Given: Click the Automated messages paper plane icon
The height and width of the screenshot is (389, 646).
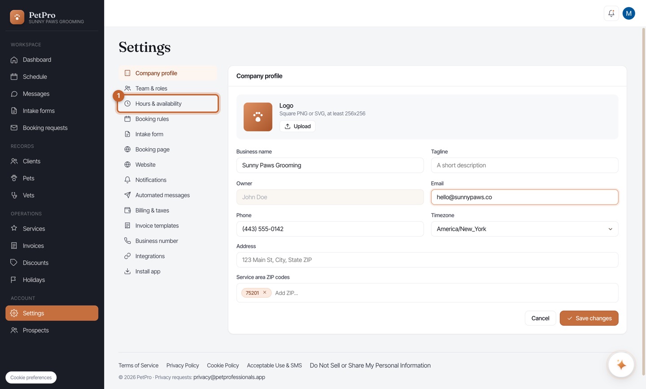Looking at the screenshot, I should (x=127, y=195).
